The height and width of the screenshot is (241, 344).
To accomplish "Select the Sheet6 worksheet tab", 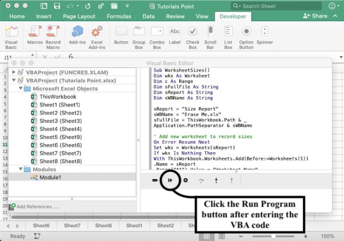I will 41,225.
